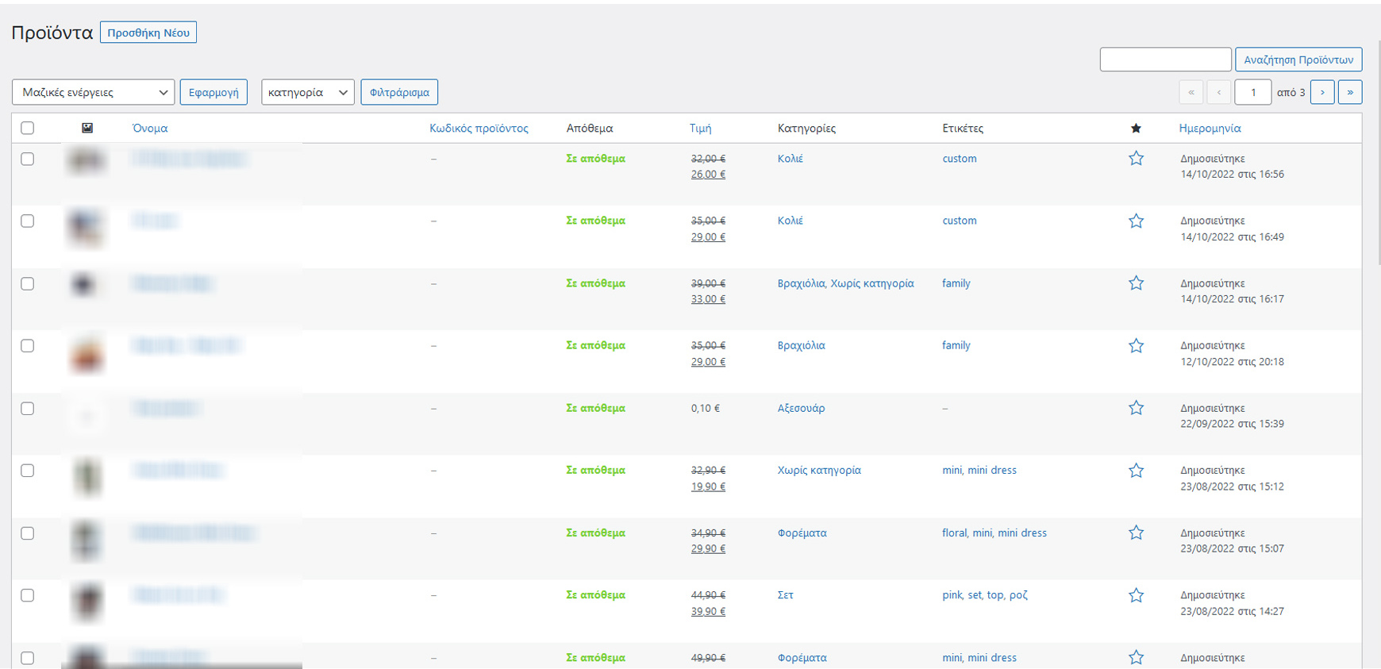Check the Αξεσουάρ product row checkbox
The image size is (1381, 669).
coord(28,409)
